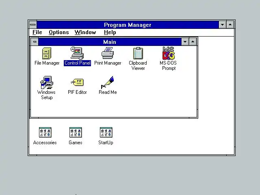The width and height of the screenshot is (260, 195).
Task: Open the Options menu
Action: [58, 32]
